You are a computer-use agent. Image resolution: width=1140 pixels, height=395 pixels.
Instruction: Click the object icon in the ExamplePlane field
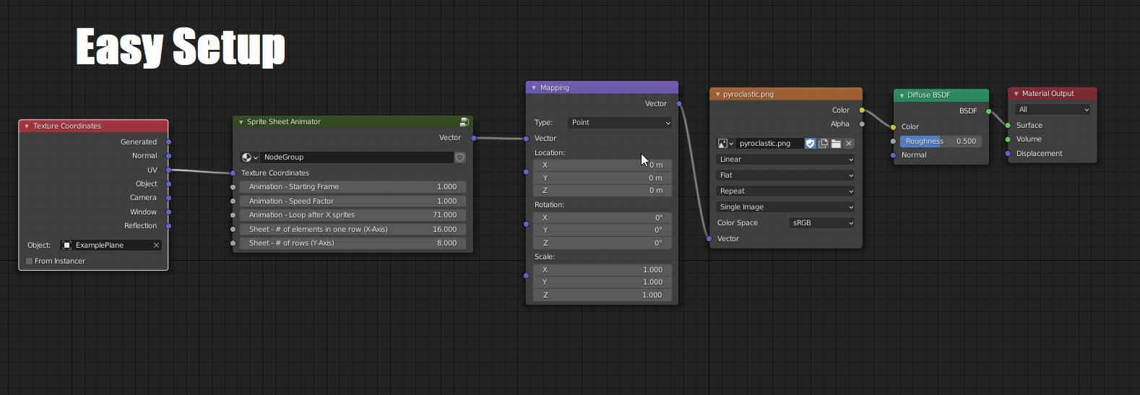coord(67,246)
